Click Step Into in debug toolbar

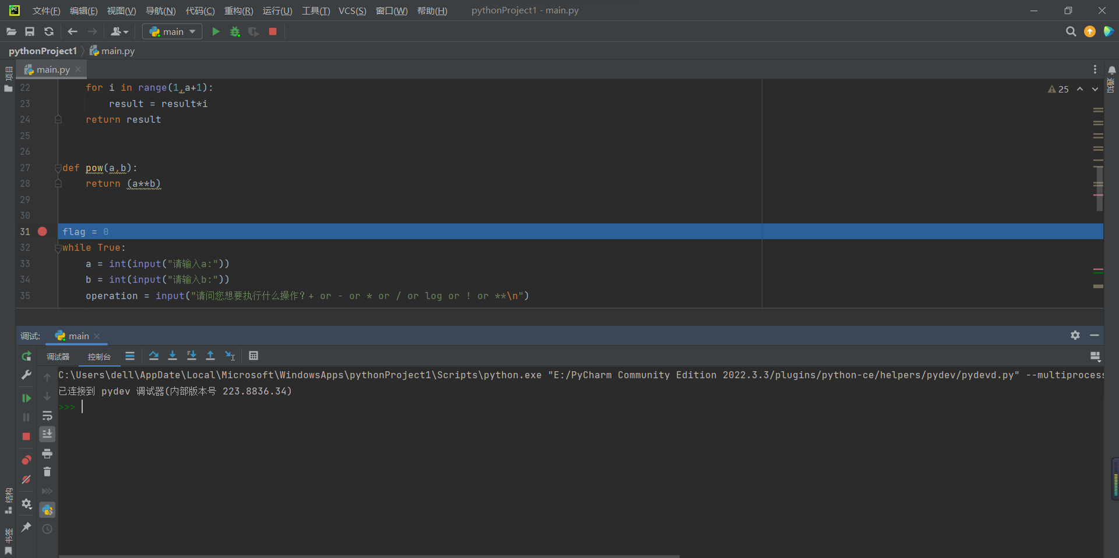(x=173, y=356)
